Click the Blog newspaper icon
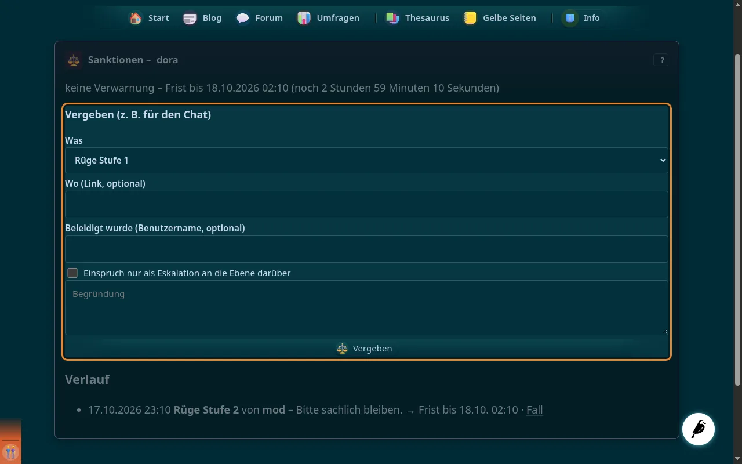 [x=190, y=18]
